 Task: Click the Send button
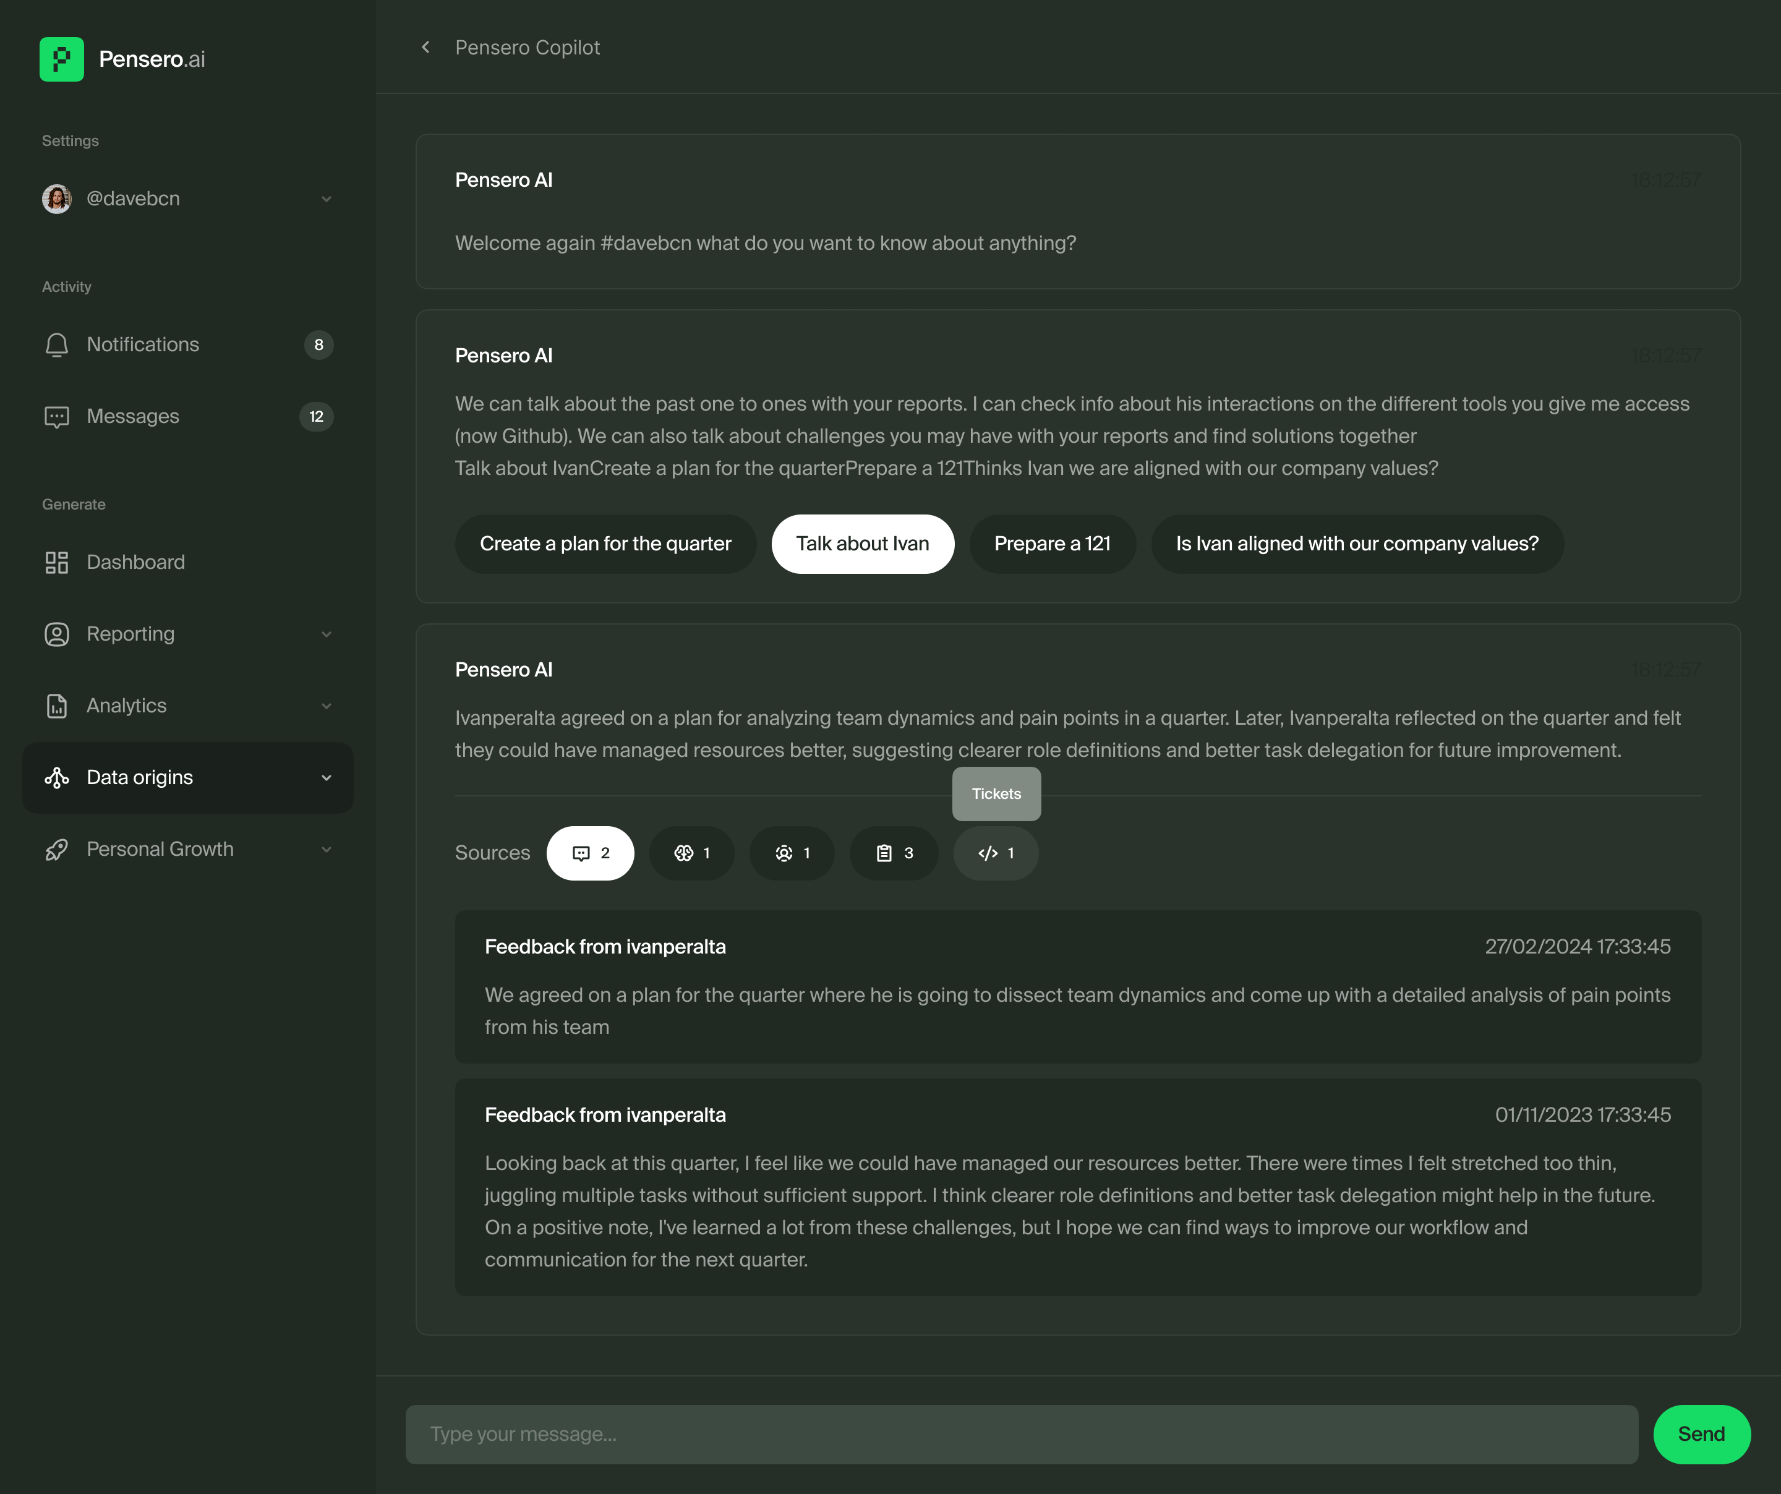coord(1701,1435)
